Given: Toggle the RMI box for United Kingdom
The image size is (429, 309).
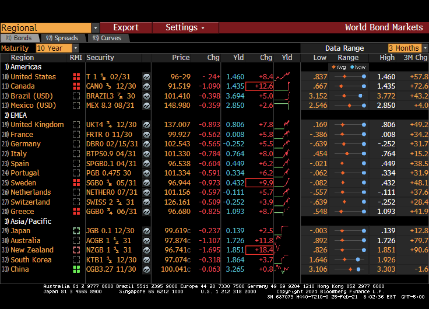Looking at the screenshot, I should click(76, 125).
